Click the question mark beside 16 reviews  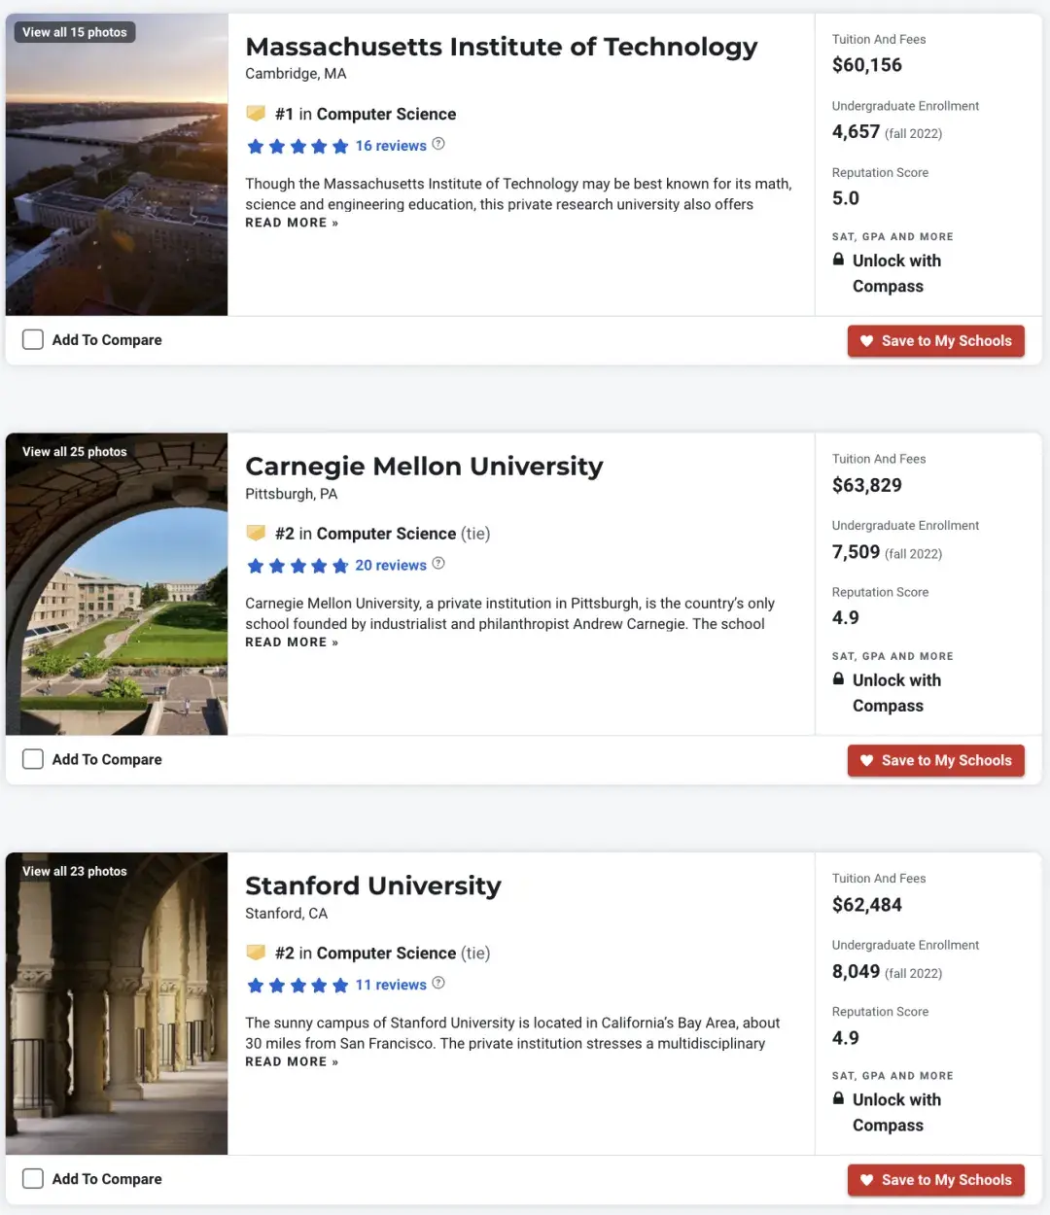(437, 143)
